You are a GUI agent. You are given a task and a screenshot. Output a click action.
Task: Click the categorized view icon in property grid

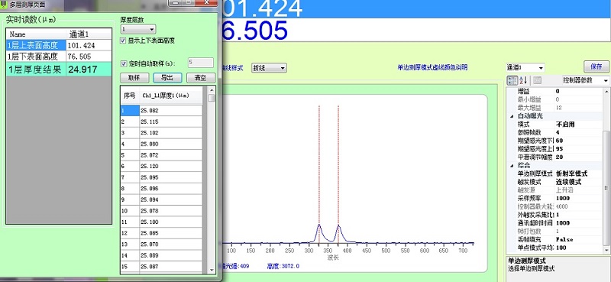(x=512, y=80)
